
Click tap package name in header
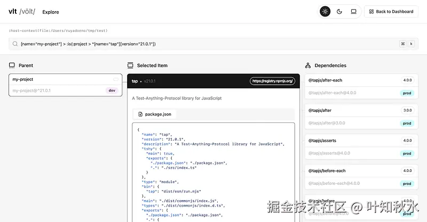(x=135, y=81)
